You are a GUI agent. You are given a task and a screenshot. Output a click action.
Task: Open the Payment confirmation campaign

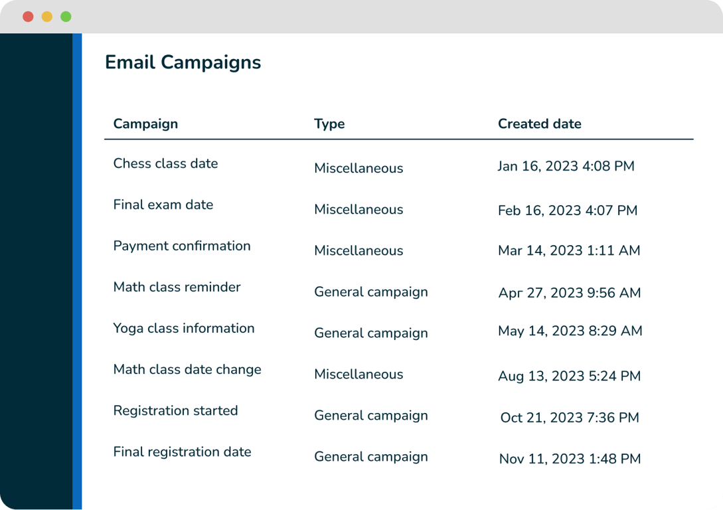[182, 246]
